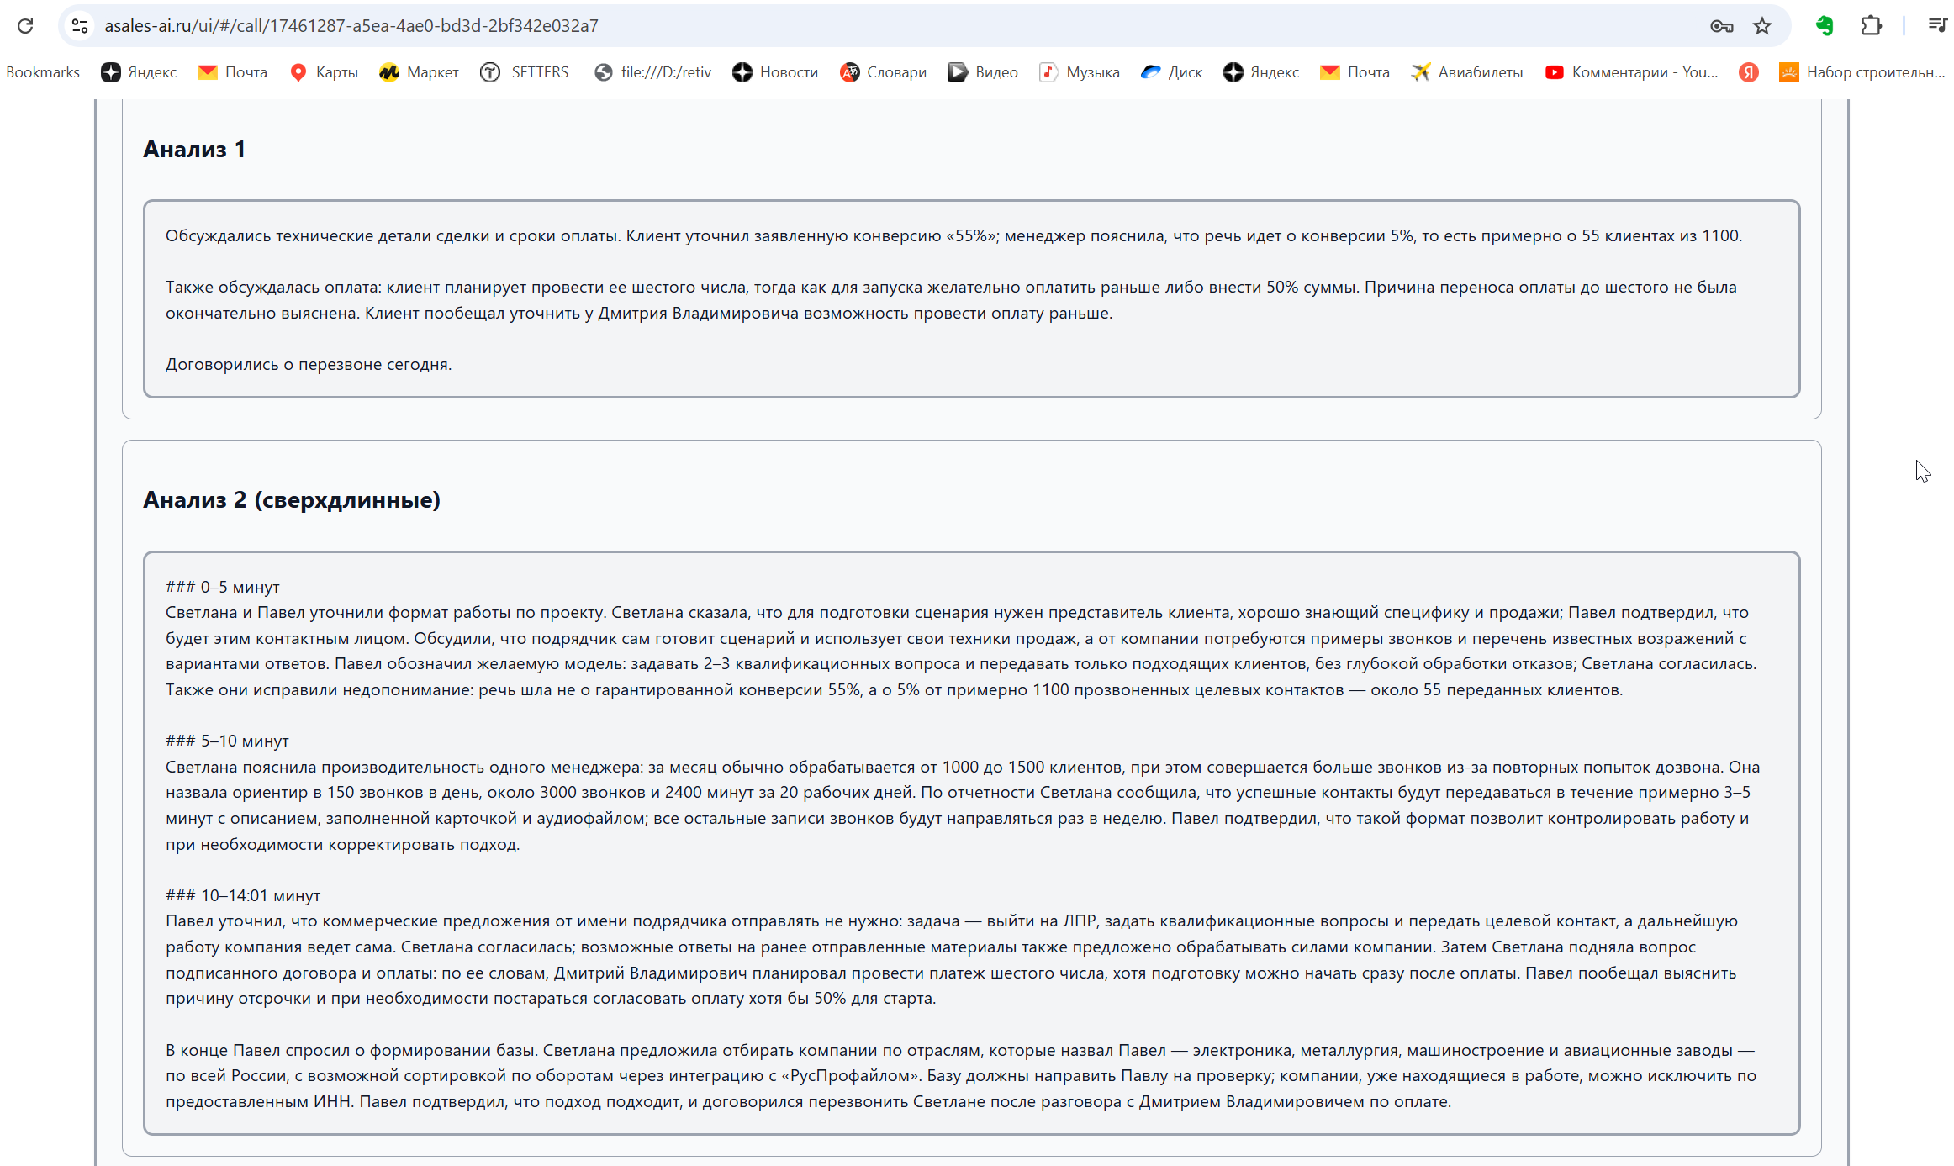
Task: Click the '### 5–10 минут' section header
Action: click(x=227, y=741)
